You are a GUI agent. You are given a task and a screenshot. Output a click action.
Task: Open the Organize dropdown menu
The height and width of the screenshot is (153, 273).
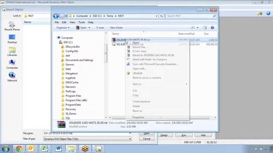tap(63, 28)
